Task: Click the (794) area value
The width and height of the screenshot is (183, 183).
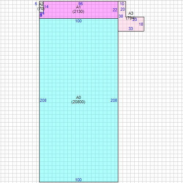Action: coord(130,18)
